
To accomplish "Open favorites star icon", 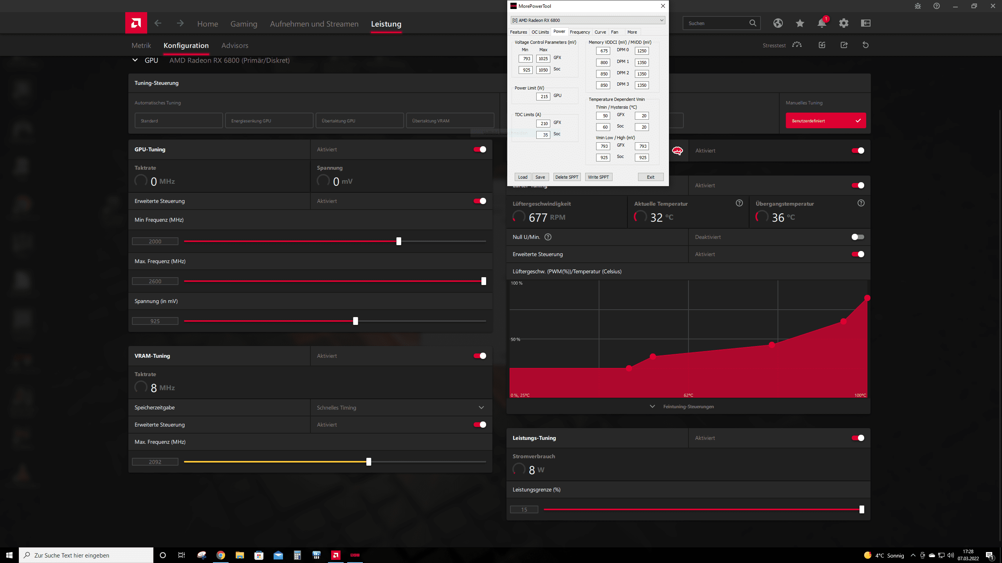I will click(x=800, y=23).
